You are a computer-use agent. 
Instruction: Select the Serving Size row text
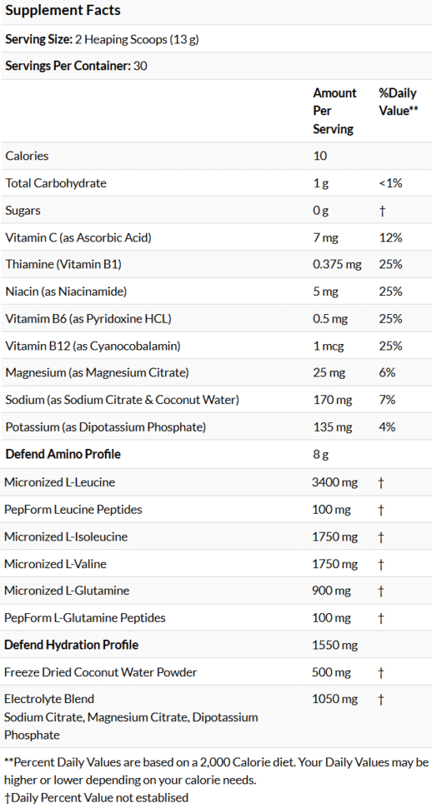click(102, 39)
